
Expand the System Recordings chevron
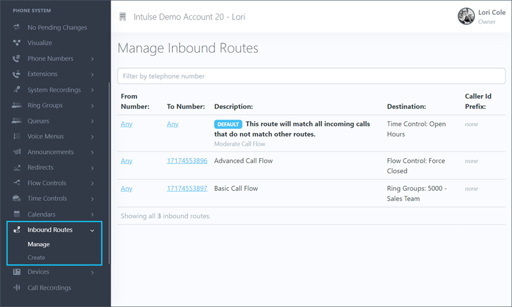[92, 90]
